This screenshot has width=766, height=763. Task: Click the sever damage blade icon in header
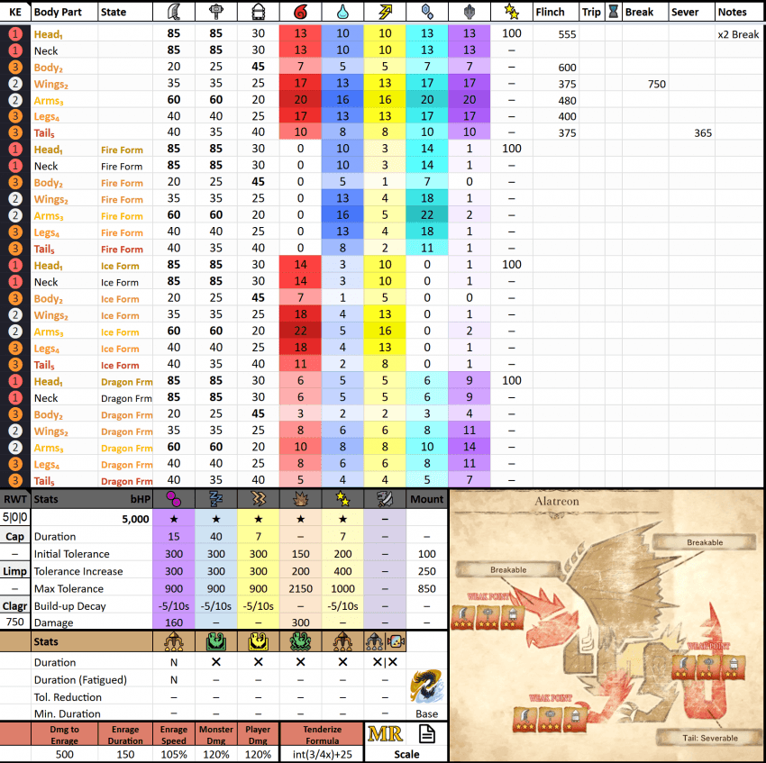[x=173, y=11]
